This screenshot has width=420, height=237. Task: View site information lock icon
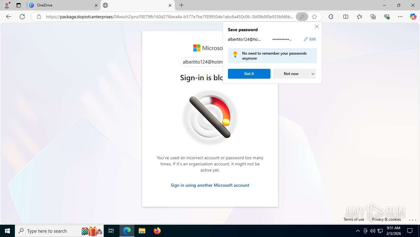coord(39,17)
